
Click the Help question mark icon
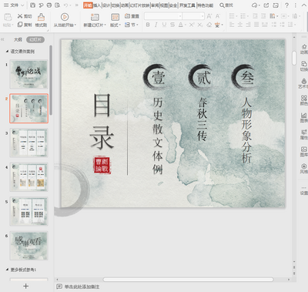pyautogui.click(x=286, y=5)
